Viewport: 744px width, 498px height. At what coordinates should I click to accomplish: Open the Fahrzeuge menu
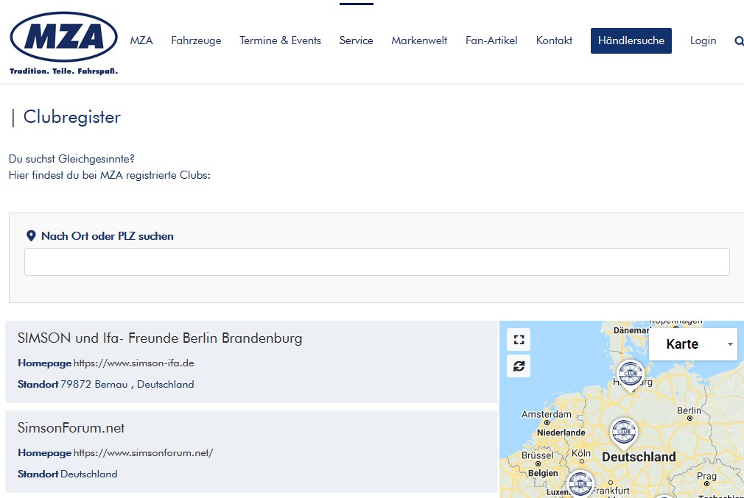196,40
